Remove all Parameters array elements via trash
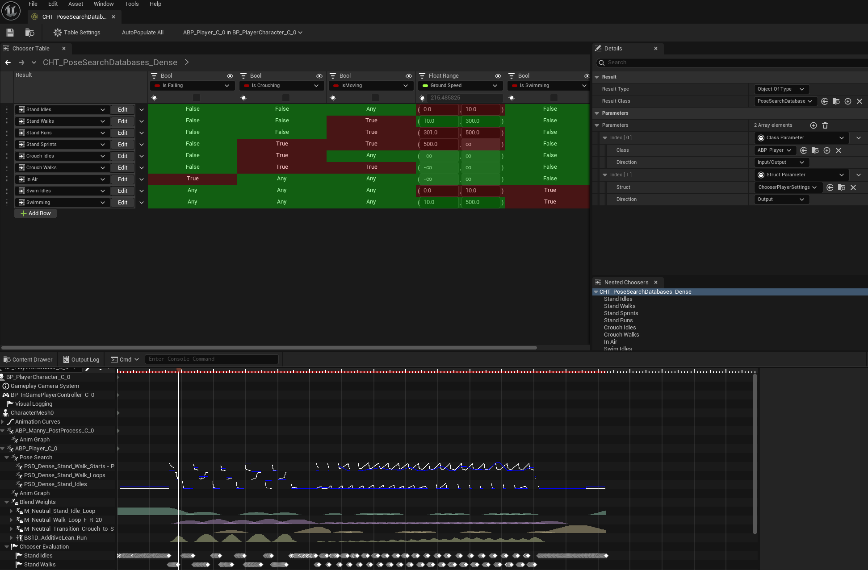The width and height of the screenshot is (868, 570). pos(825,125)
